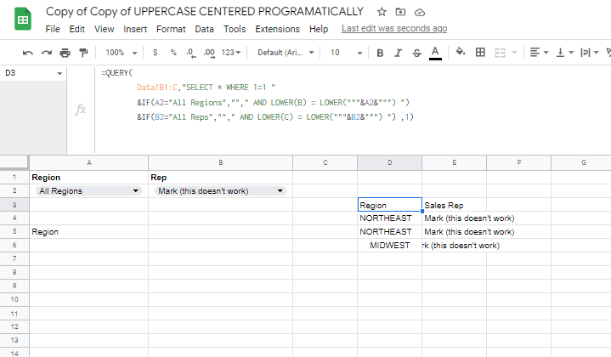
Task: Click the document title to rename
Action: pyautogui.click(x=205, y=11)
